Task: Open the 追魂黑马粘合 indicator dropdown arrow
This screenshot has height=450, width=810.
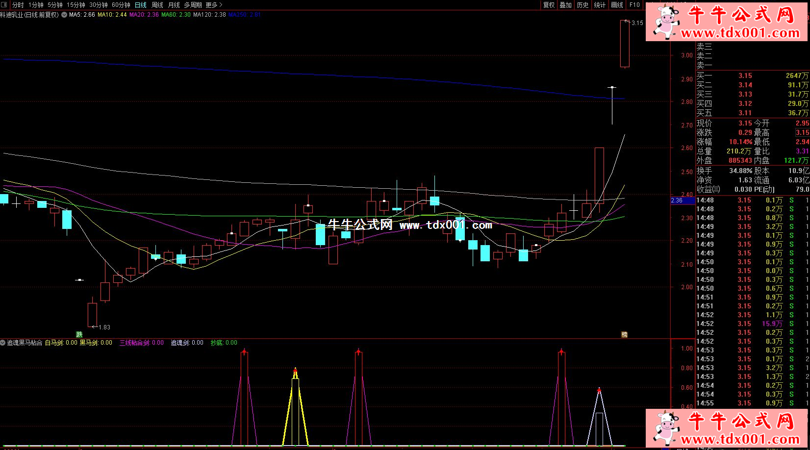Action: (x=3, y=343)
